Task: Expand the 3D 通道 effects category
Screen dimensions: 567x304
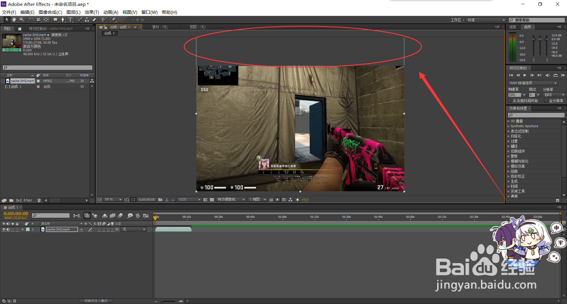Action: point(509,121)
